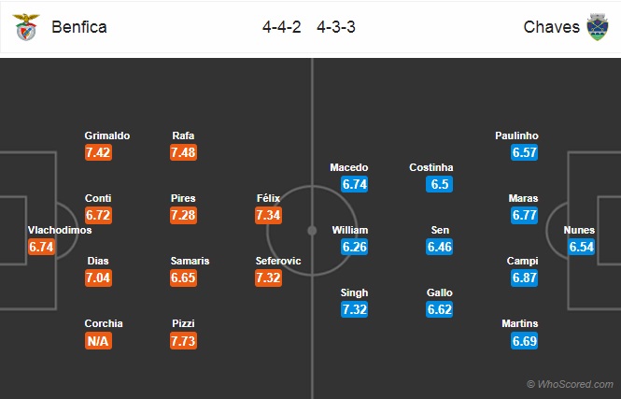Select player name Rafa

tap(183, 135)
